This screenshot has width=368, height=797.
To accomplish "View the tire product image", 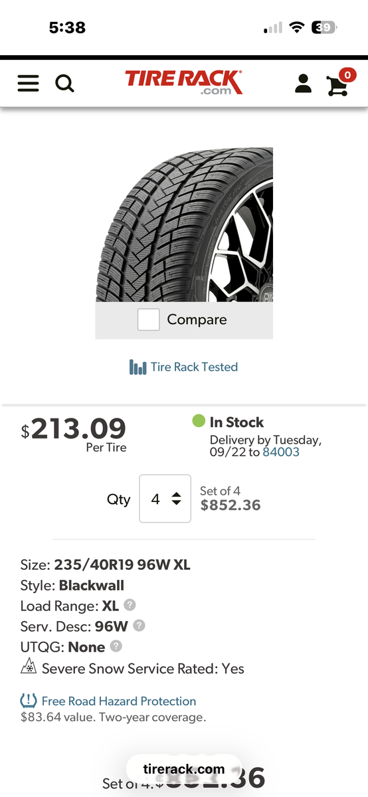I will click(184, 224).
